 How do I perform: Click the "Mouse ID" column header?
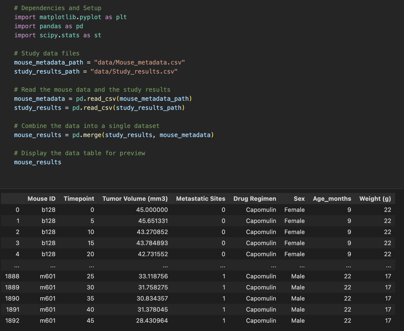41,199
